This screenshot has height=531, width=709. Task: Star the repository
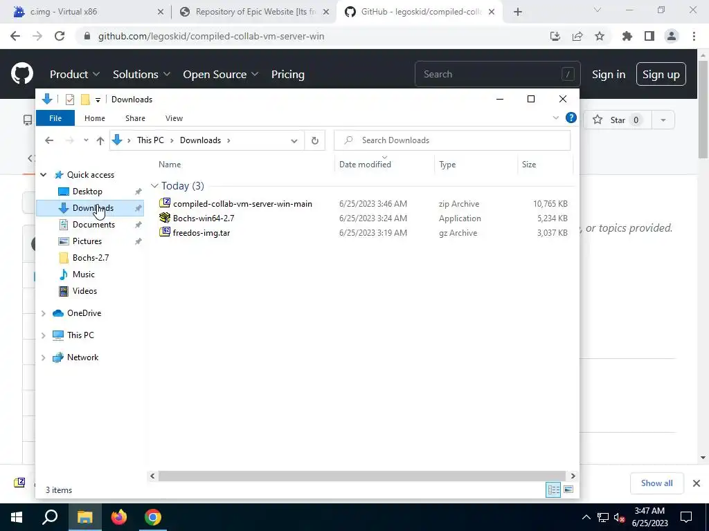[x=618, y=120]
